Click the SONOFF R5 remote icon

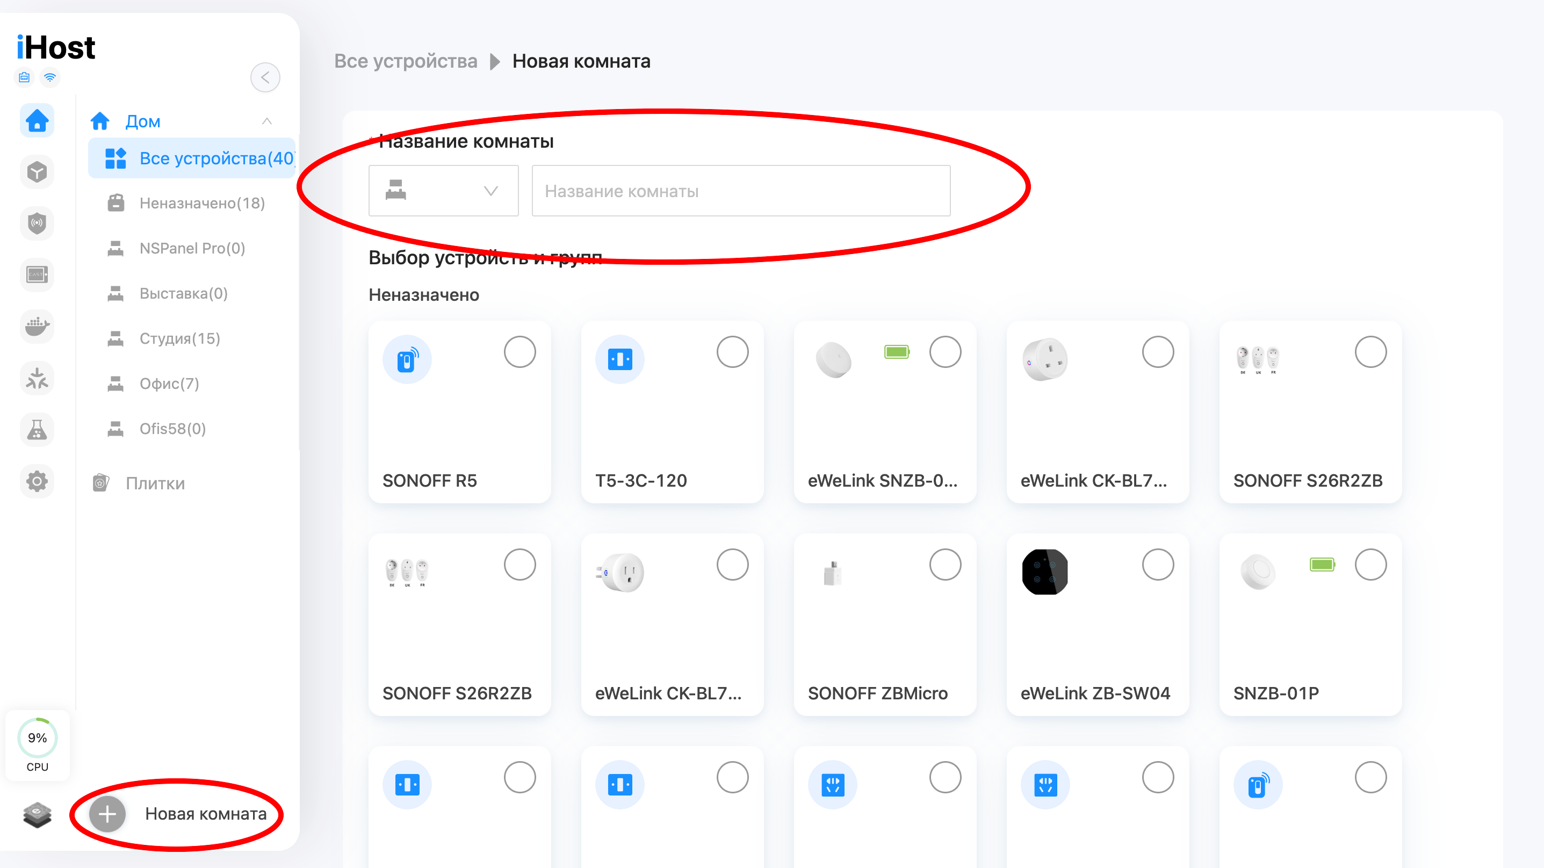coord(407,360)
